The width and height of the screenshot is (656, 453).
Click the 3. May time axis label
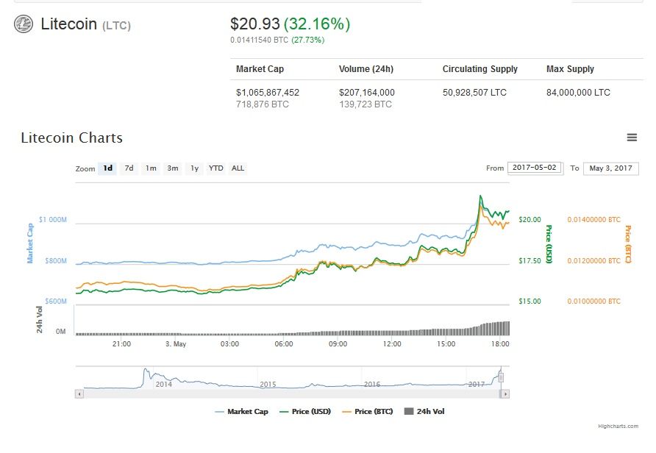tap(176, 344)
